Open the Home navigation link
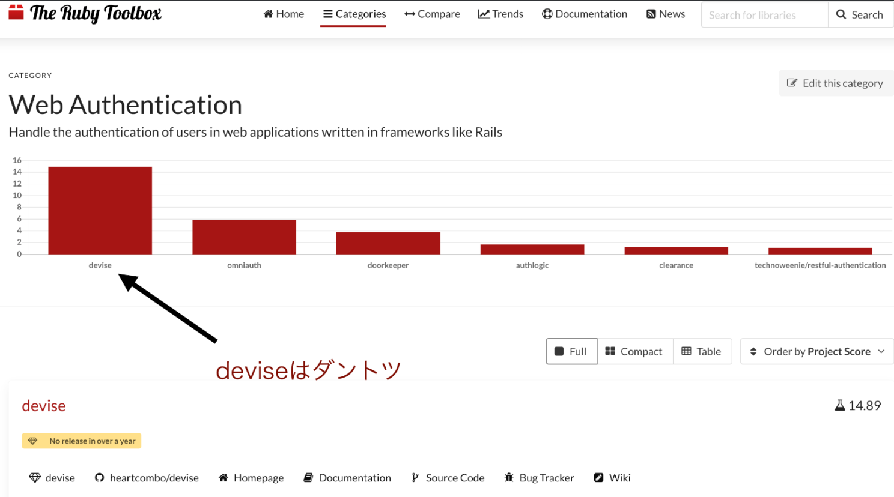Viewport: 894px width, 497px height. 284,14
